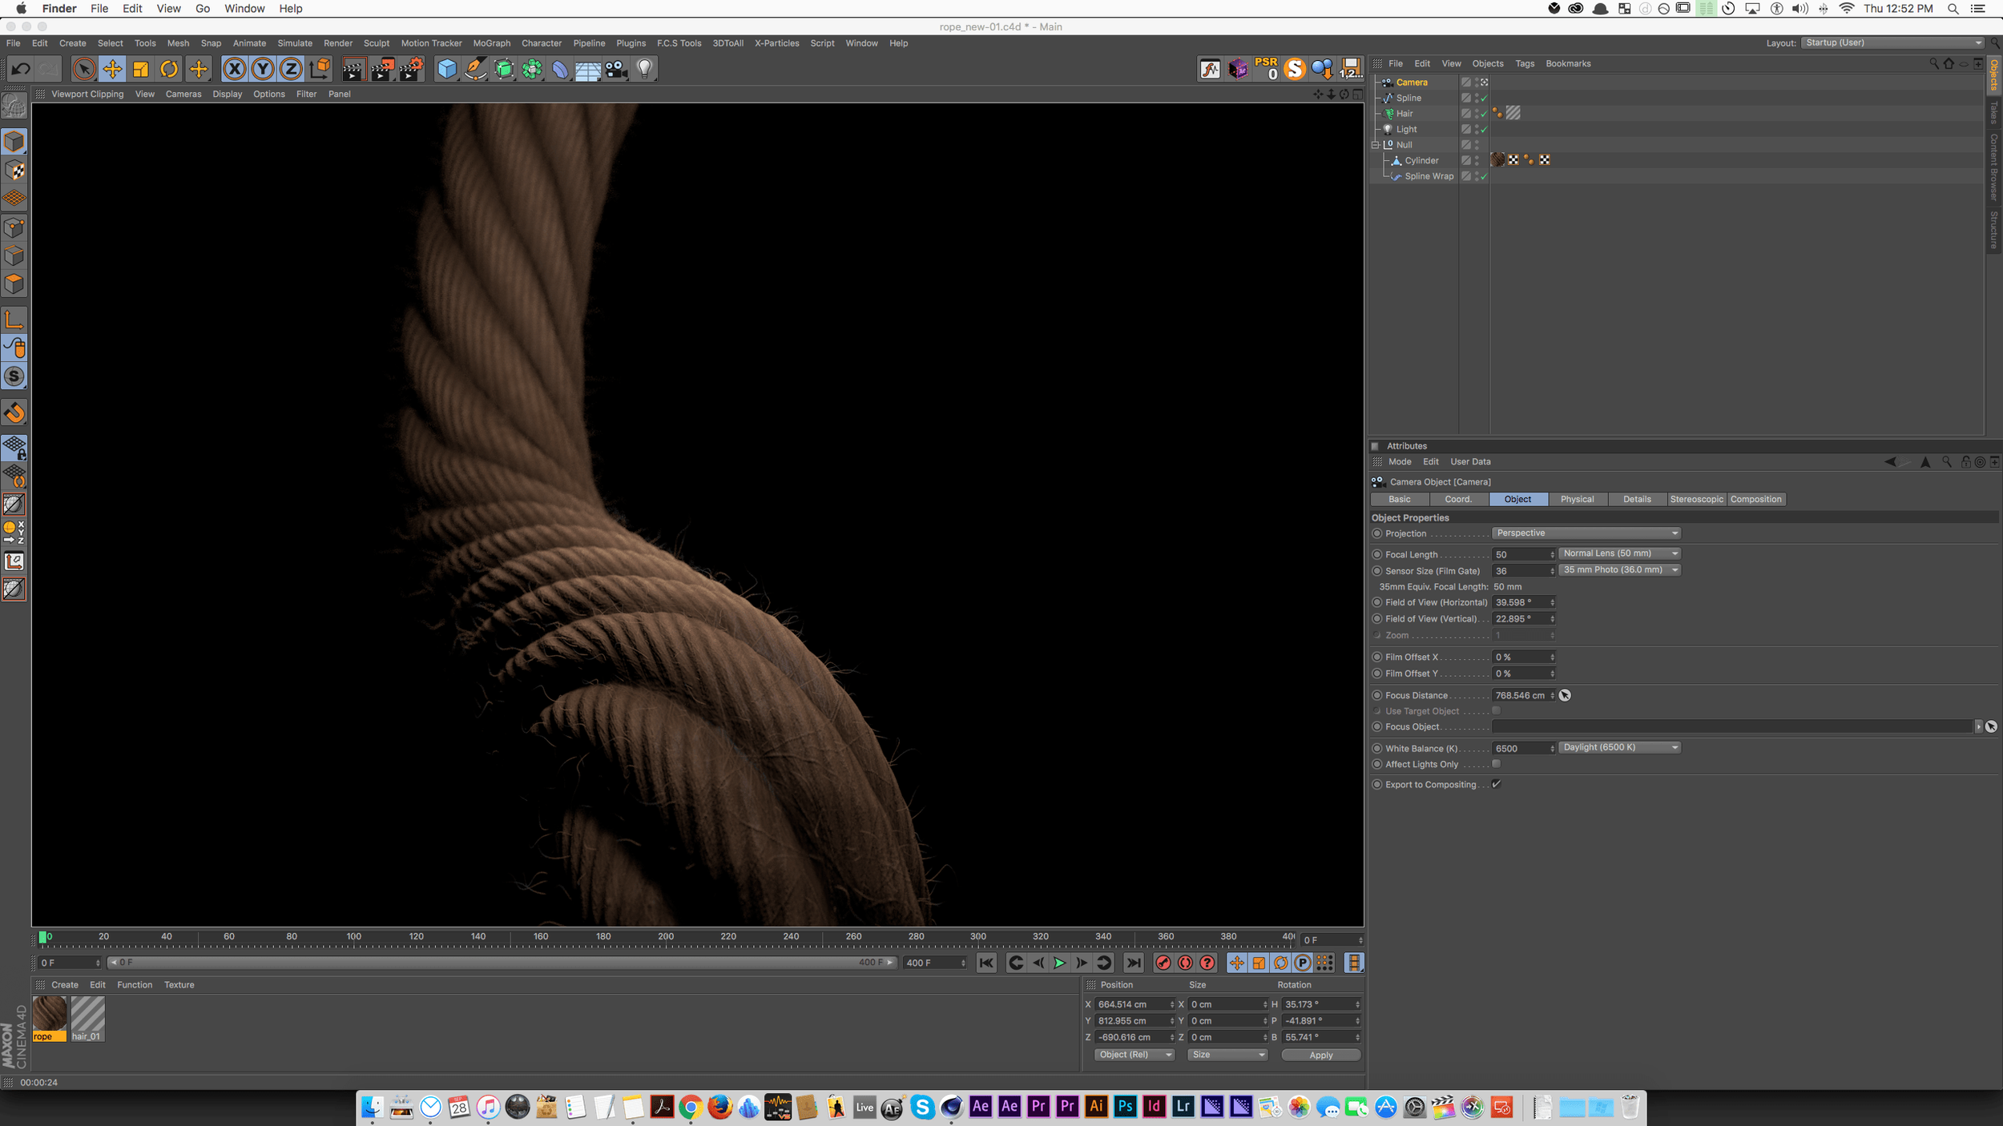This screenshot has width=2003, height=1126.
Task: Add a Light object icon
Action: [x=645, y=69]
